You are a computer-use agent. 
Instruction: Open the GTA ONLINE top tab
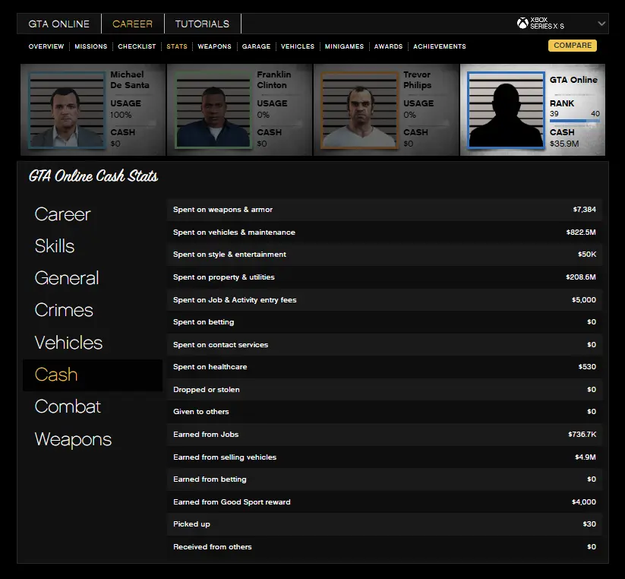coord(58,24)
